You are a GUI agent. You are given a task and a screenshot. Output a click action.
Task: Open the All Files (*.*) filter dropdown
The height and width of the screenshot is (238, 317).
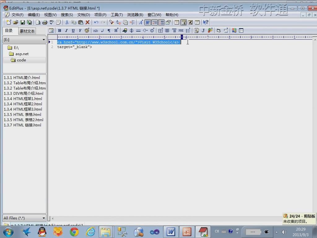[x=24, y=218]
